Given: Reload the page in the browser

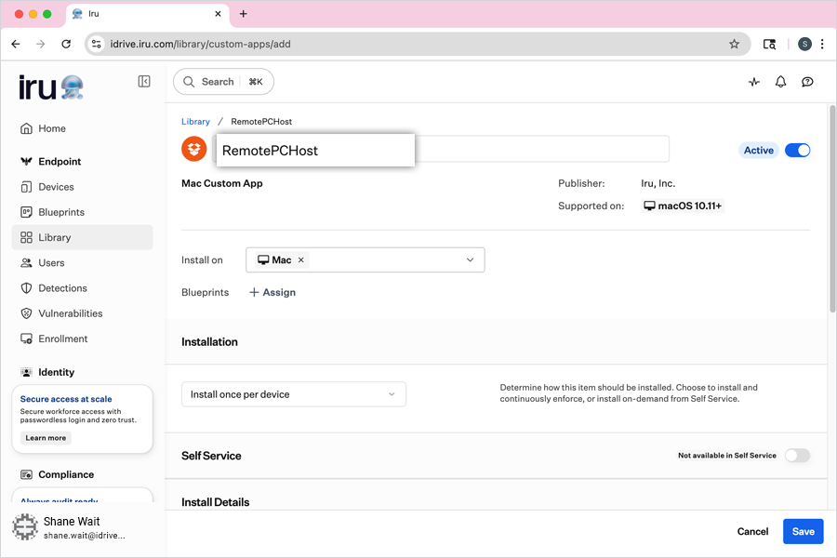Looking at the screenshot, I should click(66, 44).
